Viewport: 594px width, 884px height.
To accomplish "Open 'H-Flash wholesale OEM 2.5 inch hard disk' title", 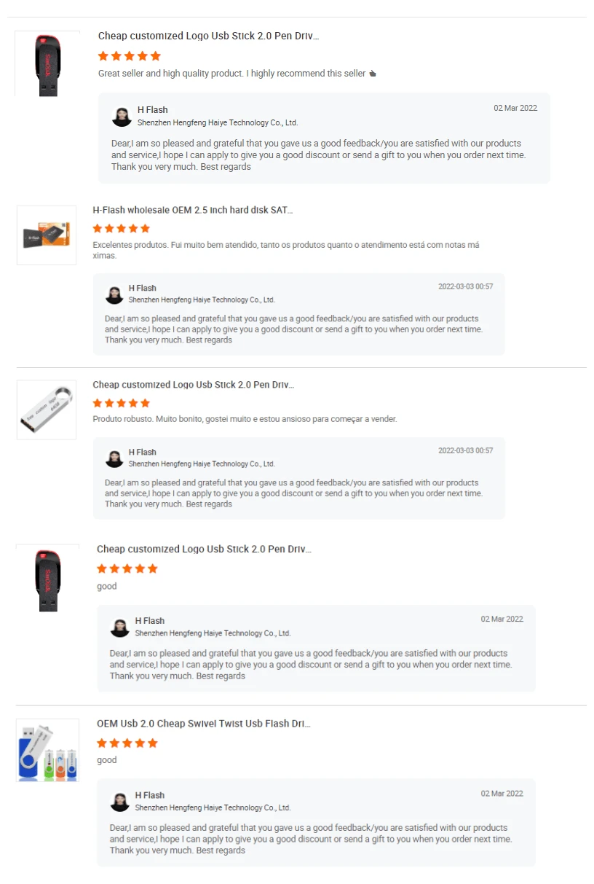I will click(192, 210).
